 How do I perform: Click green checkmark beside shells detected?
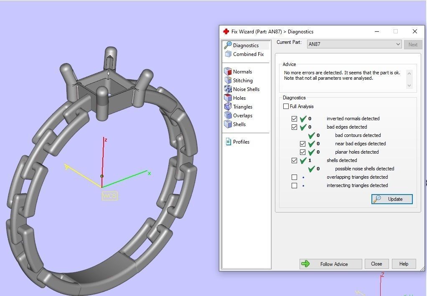303,160
